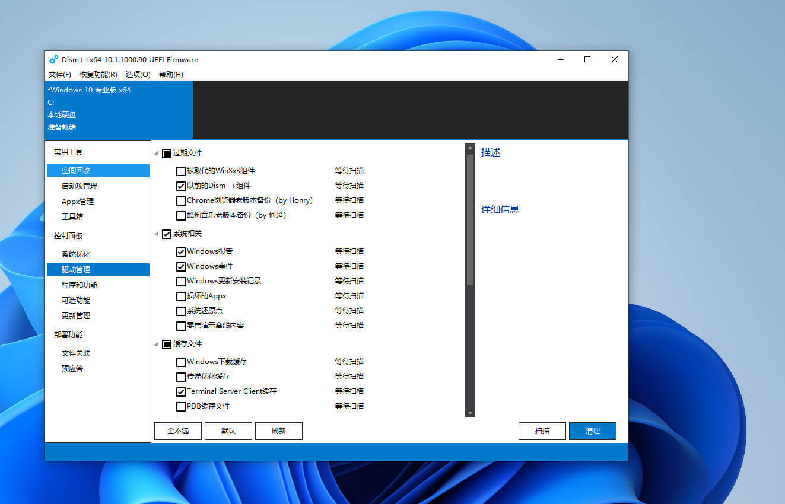Open the 文件(F) menu

tap(59, 75)
